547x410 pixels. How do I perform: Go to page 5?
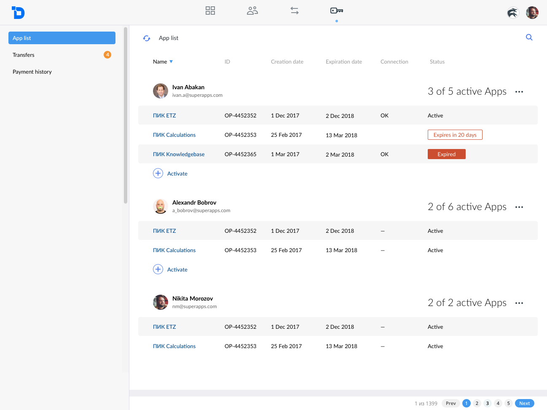509,403
